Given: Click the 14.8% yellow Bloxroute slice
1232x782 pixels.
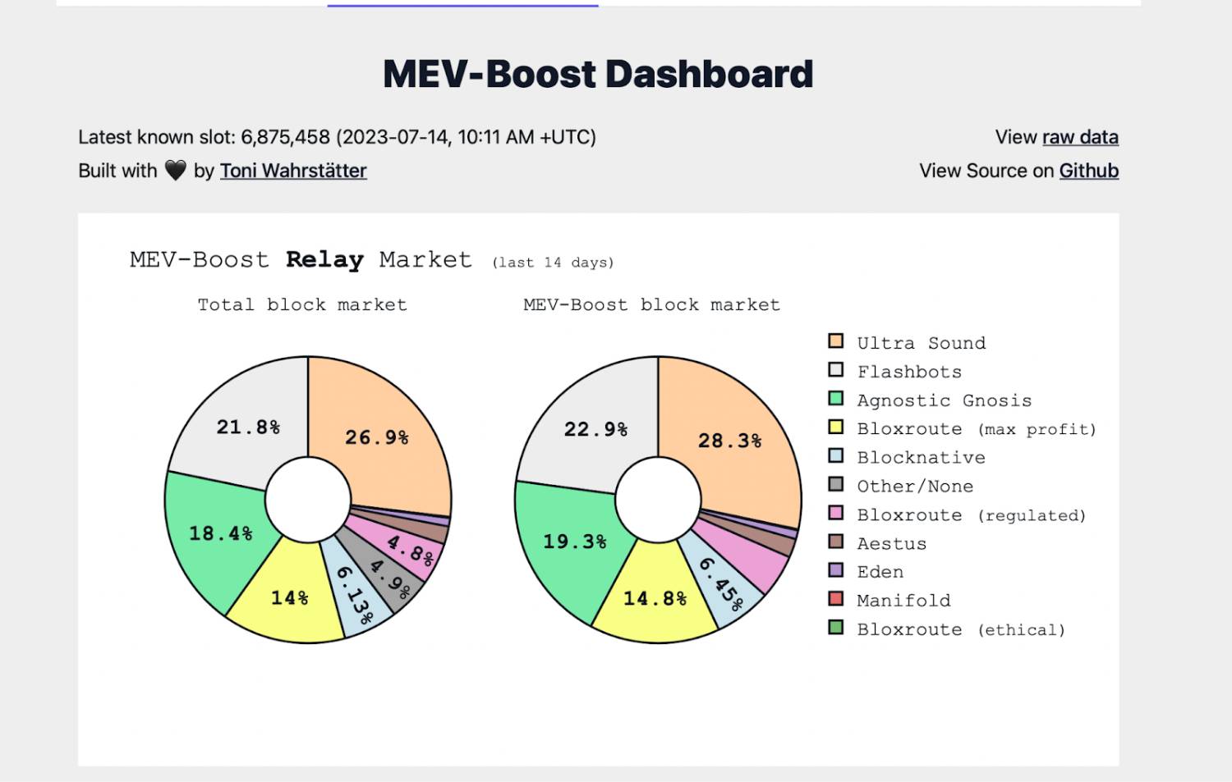Looking at the screenshot, I should (x=655, y=598).
